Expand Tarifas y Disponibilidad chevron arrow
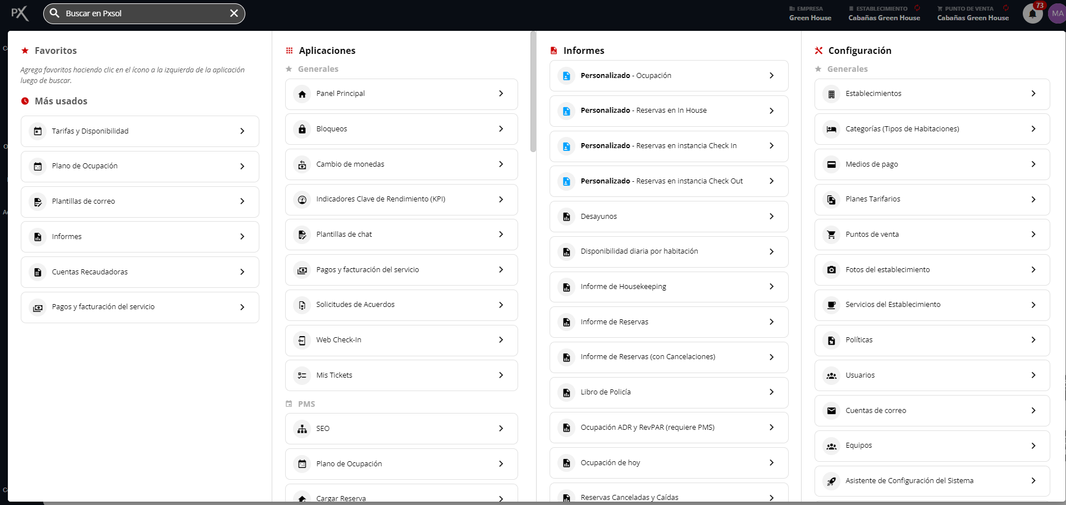Image resolution: width=1066 pixels, height=505 pixels. [242, 131]
